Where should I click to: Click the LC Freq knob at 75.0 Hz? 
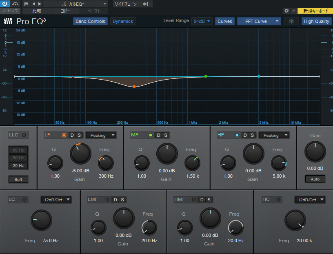(41, 220)
